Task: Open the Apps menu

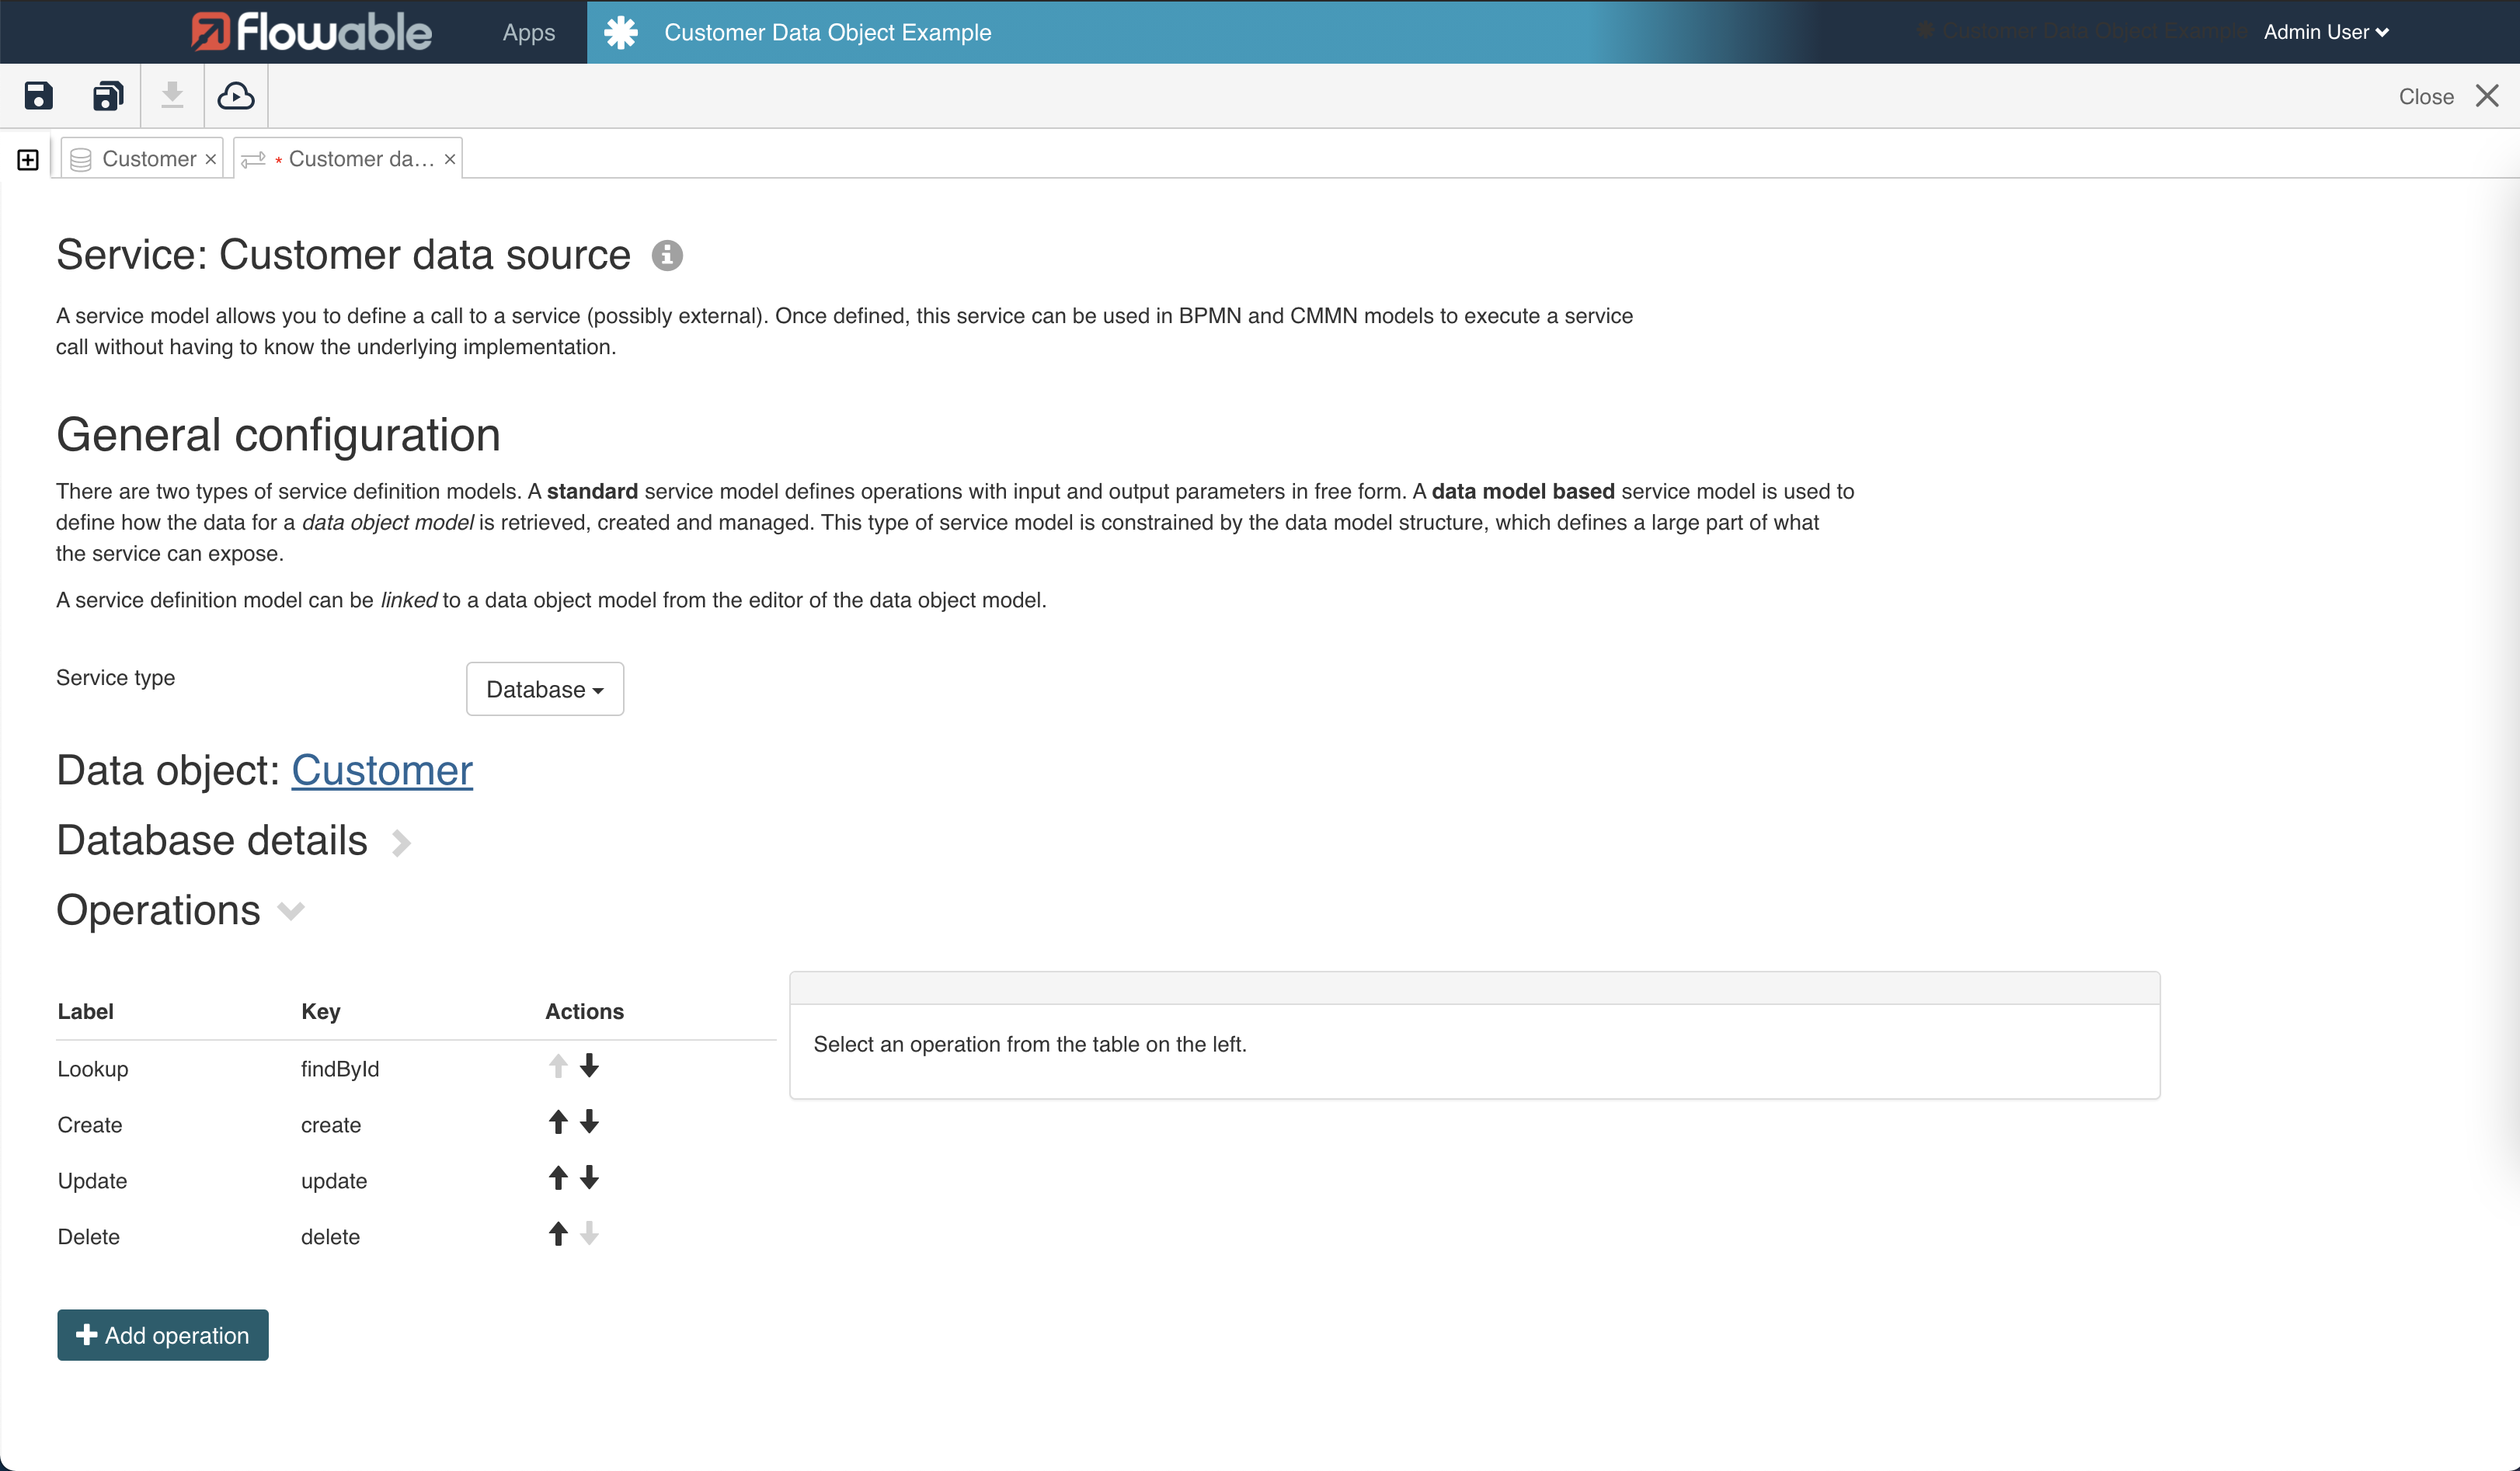Action: coord(528,31)
